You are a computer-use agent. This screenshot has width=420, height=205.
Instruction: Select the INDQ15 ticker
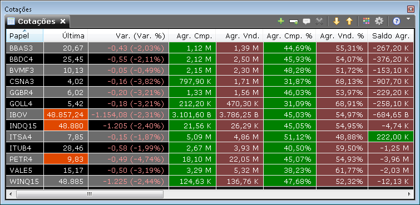23,126
